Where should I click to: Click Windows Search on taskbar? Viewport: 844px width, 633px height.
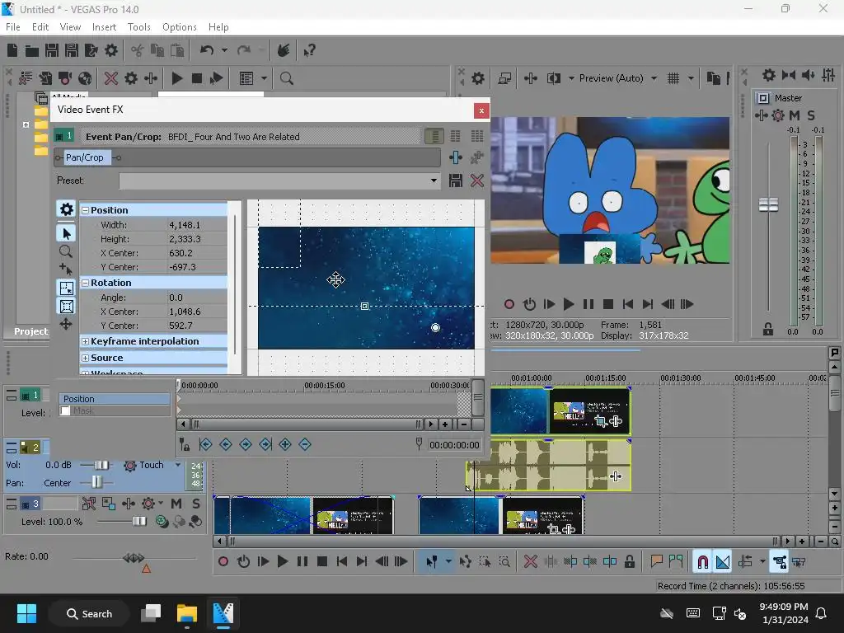point(89,613)
